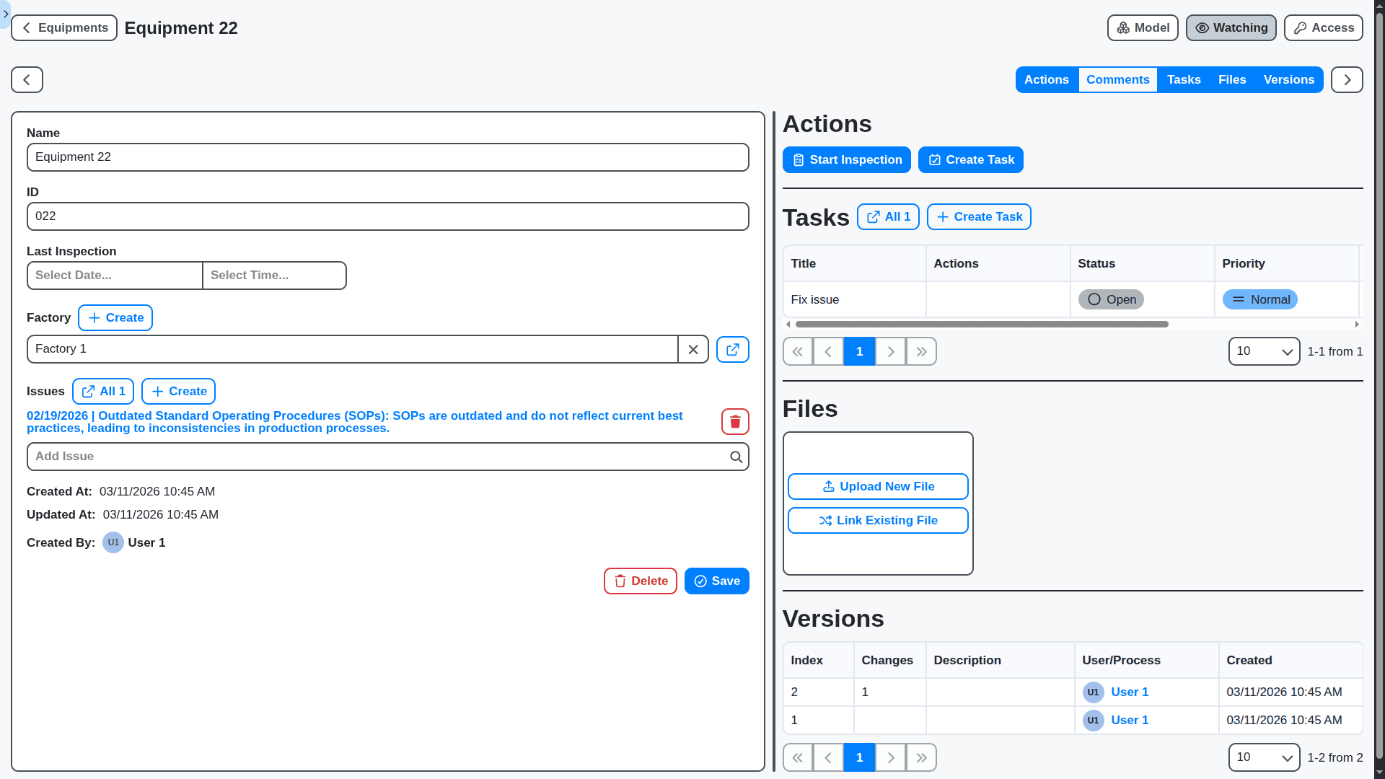Switch to the Versions tab

[1288, 80]
